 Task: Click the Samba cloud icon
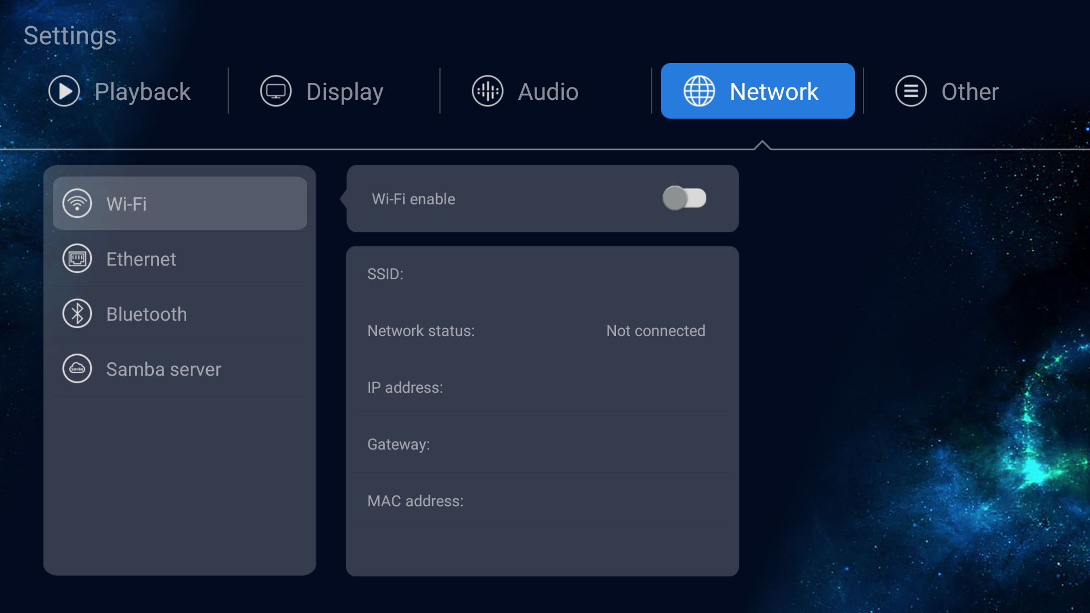point(77,369)
